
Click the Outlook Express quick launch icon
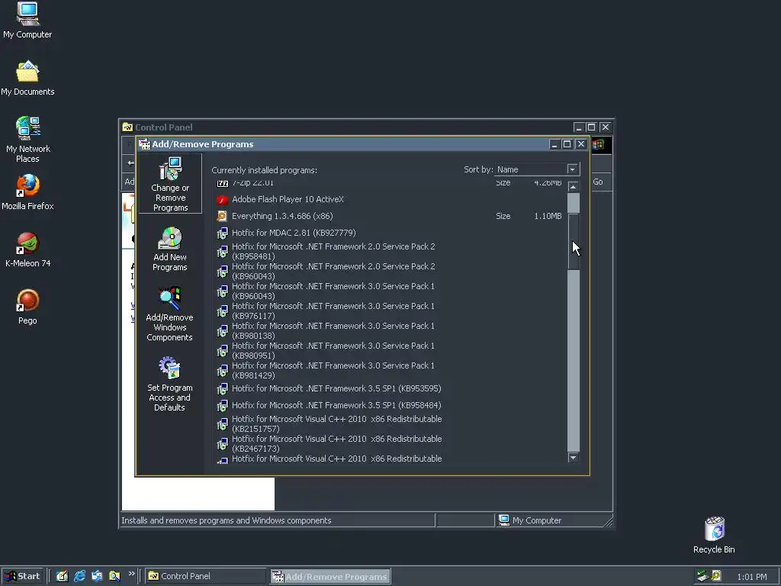click(97, 576)
